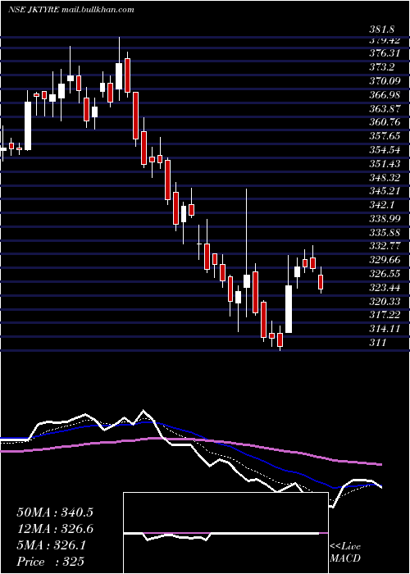Click the 335.88 price axis label
The width and height of the screenshot is (410, 574).
tap(385, 232)
